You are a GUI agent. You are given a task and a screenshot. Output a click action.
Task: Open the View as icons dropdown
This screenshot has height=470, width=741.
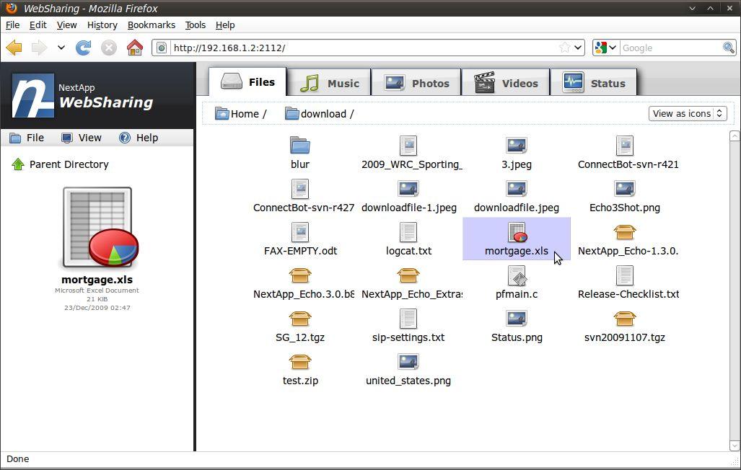pyautogui.click(x=688, y=113)
